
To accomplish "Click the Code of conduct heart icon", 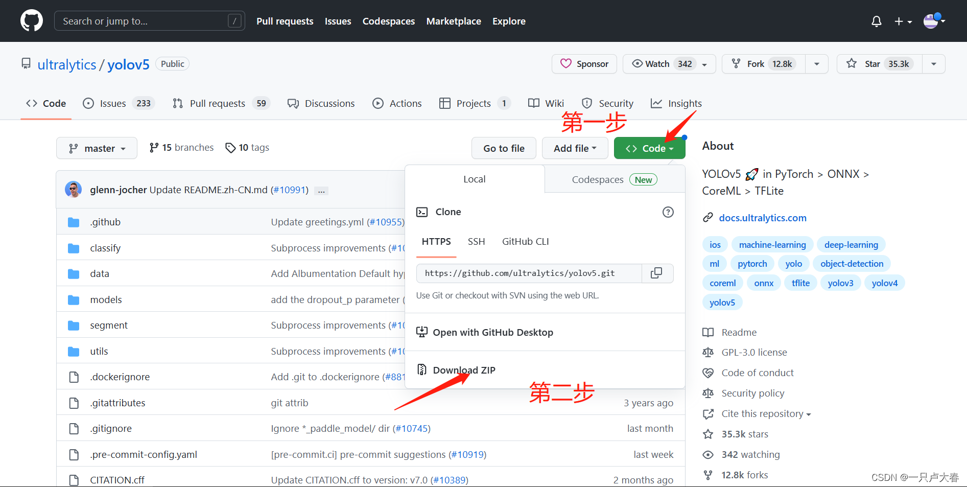I will (708, 373).
